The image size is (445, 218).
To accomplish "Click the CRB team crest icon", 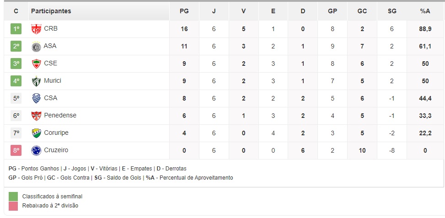I will point(36,29).
